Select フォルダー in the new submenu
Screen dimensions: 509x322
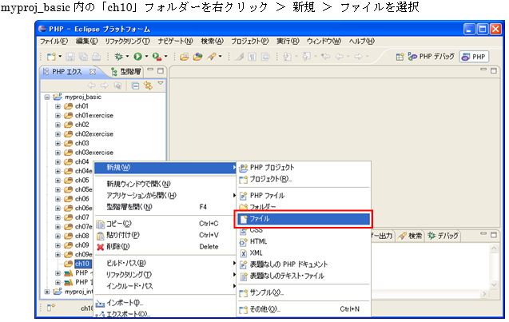click(268, 207)
